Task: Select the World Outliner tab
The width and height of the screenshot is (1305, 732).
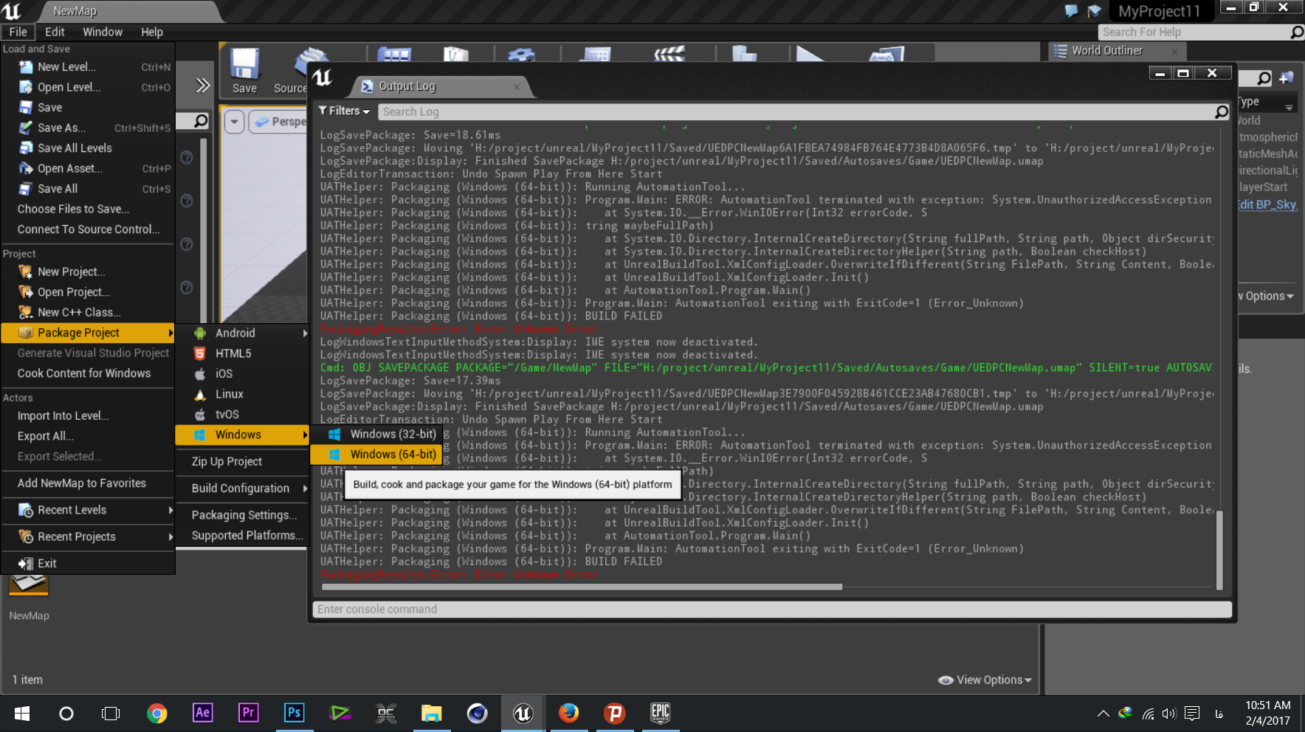Action: click(x=1116, y=51)
